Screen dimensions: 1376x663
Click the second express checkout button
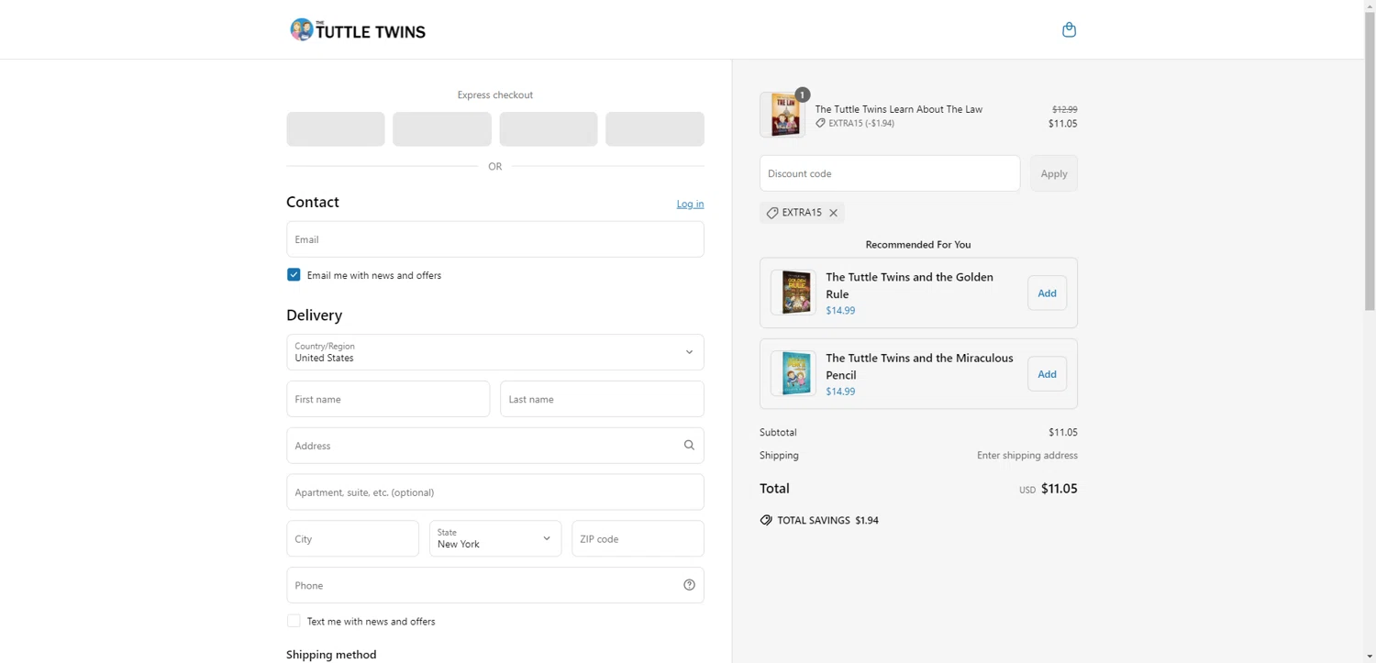(x=442, y=129)
